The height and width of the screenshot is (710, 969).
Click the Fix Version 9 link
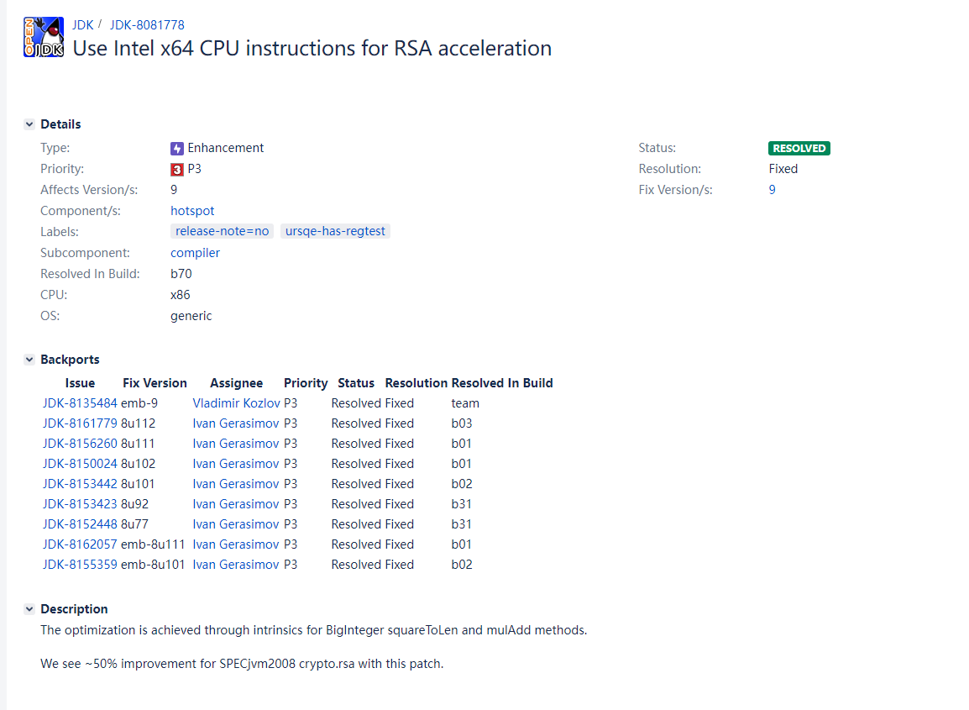(x=772, y=190)
